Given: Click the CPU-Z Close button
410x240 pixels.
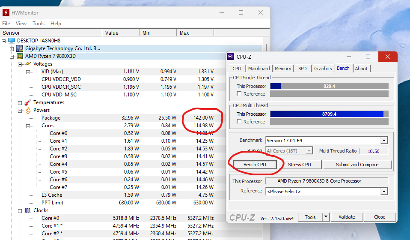Looking at the screenshot, I should (x=380, y=217).
